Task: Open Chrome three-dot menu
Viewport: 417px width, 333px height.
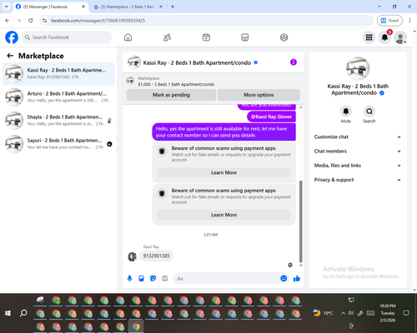Action: 409,20
